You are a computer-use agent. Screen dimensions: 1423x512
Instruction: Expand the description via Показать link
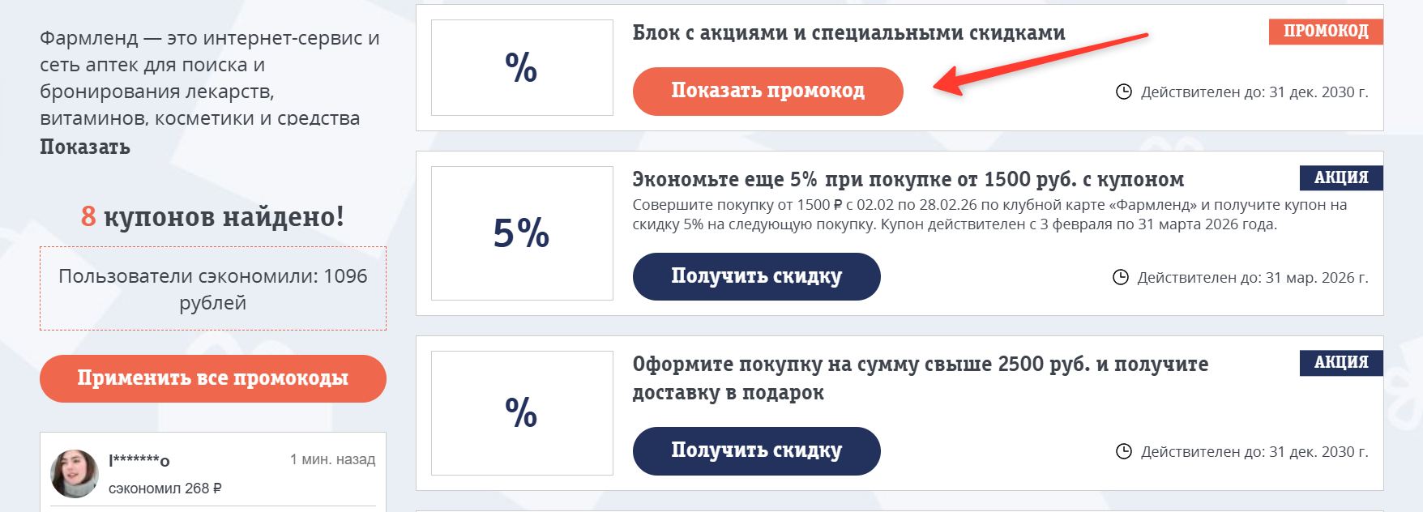83,147
